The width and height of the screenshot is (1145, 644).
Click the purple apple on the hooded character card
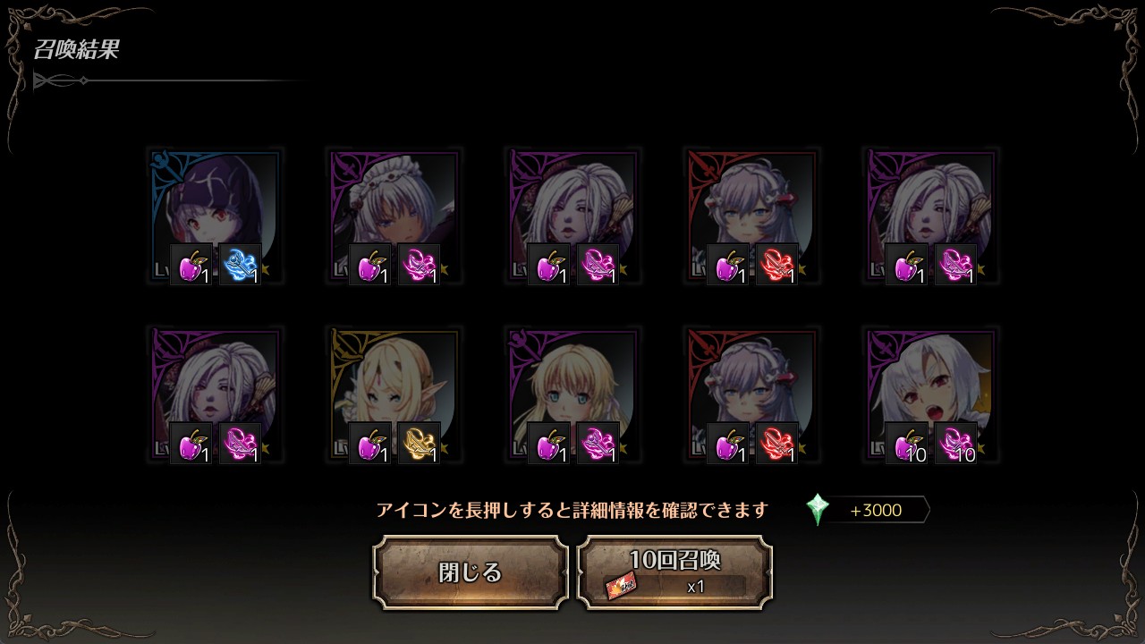click(x=191, y=265)
